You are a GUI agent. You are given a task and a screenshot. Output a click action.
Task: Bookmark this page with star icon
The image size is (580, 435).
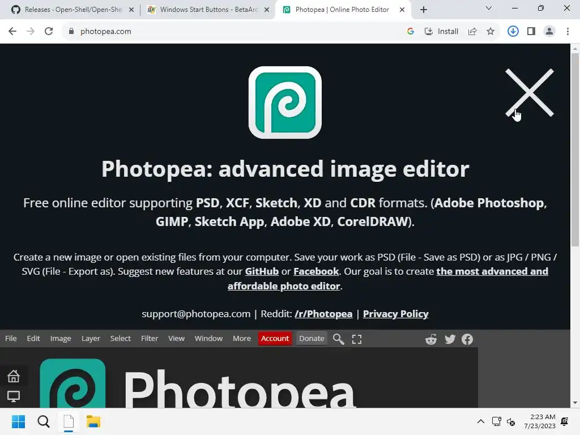(491, 32)
